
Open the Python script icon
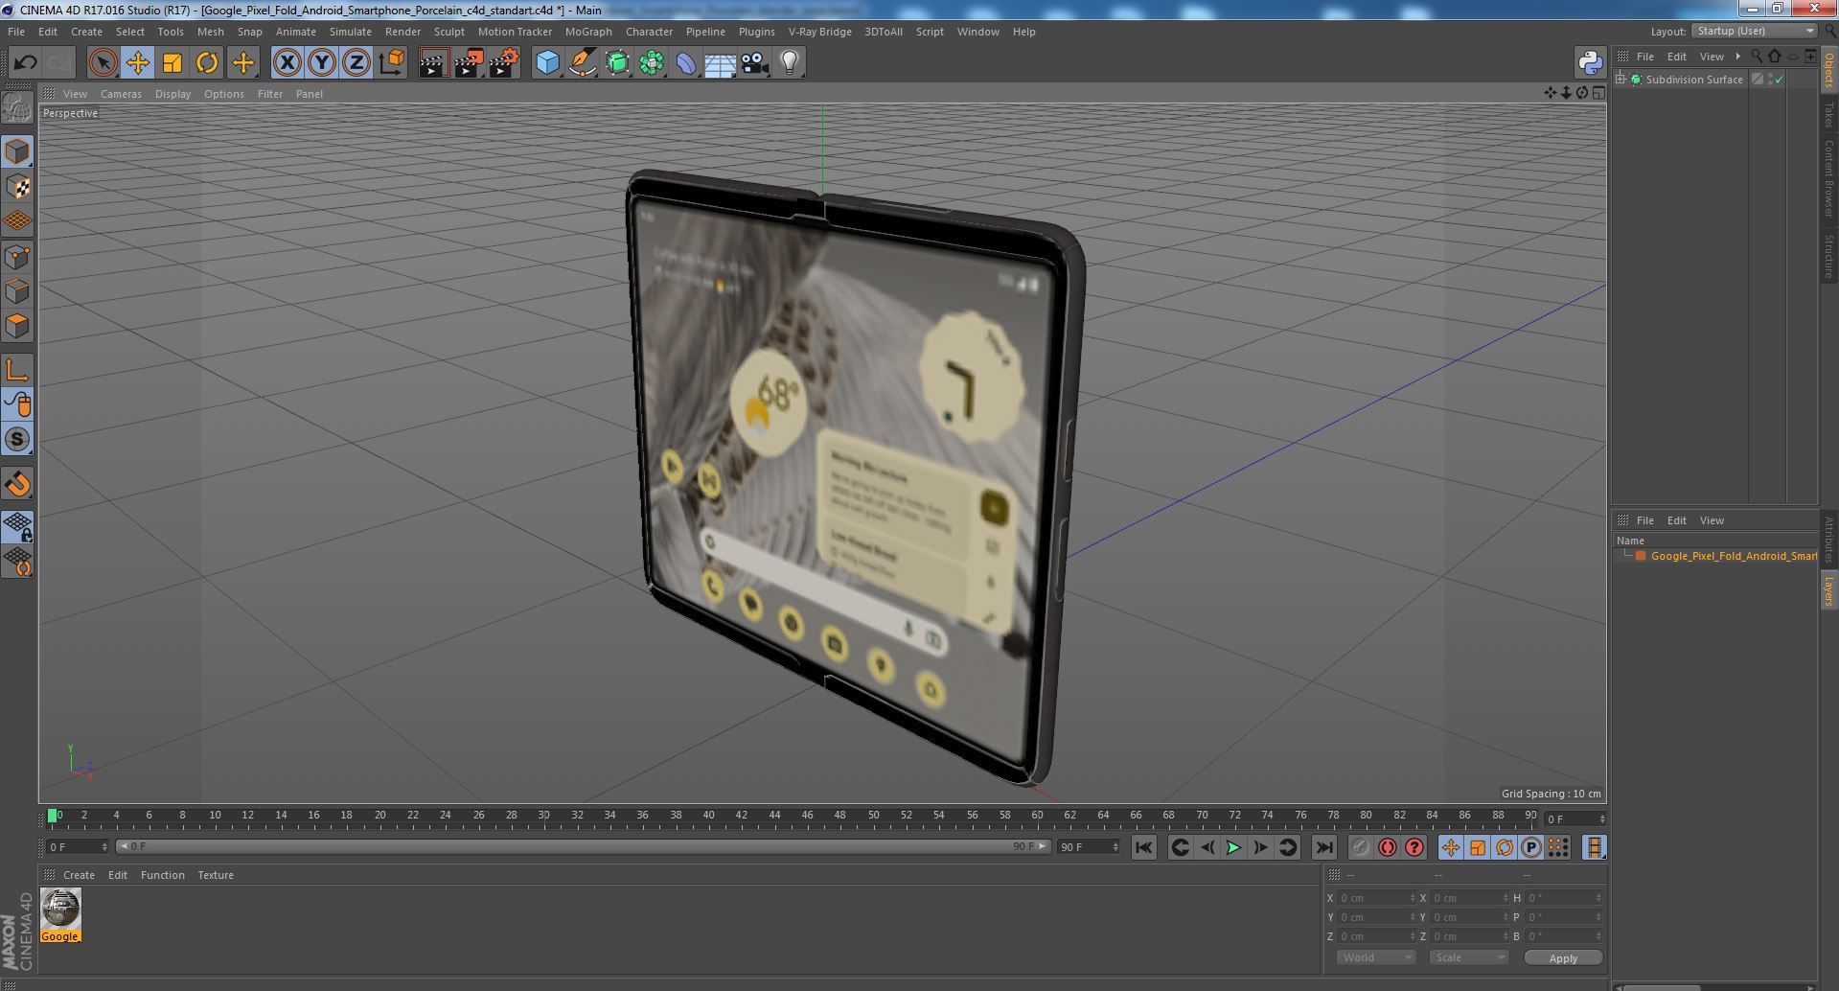click(1590, 63)
